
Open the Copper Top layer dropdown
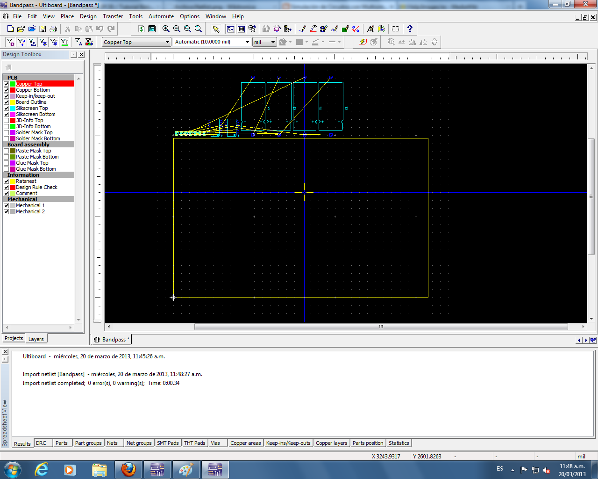(167, 42)
